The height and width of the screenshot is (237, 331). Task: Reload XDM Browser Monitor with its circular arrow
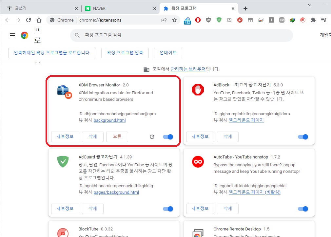click(x=152, y=137)
